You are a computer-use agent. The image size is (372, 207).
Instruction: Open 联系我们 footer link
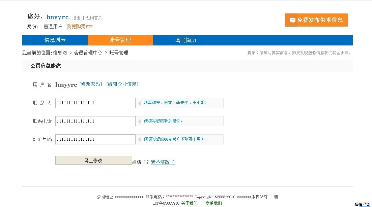pos(214,203)
